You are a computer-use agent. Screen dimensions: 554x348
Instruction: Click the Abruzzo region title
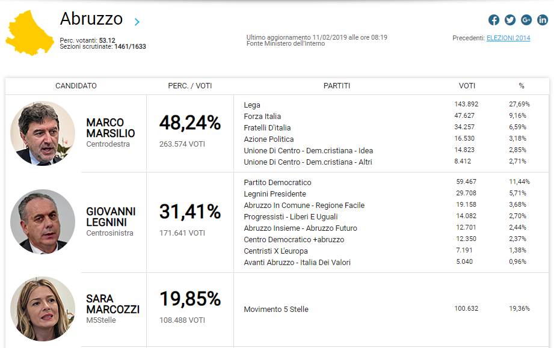pyautogui.click(x=91, y=19)
